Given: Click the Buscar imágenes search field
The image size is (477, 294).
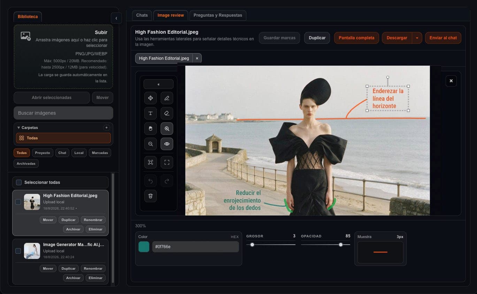Looking at the screenshot, I should 63,113.
